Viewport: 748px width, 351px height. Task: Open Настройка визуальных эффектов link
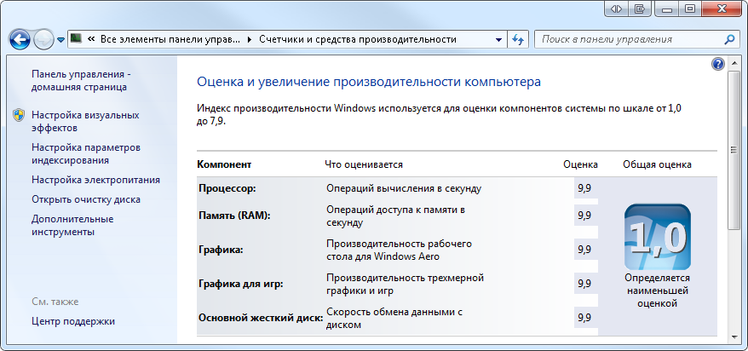pos(85,122)
